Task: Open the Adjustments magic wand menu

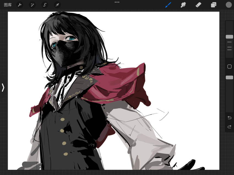Action: (x=32, y=5)
